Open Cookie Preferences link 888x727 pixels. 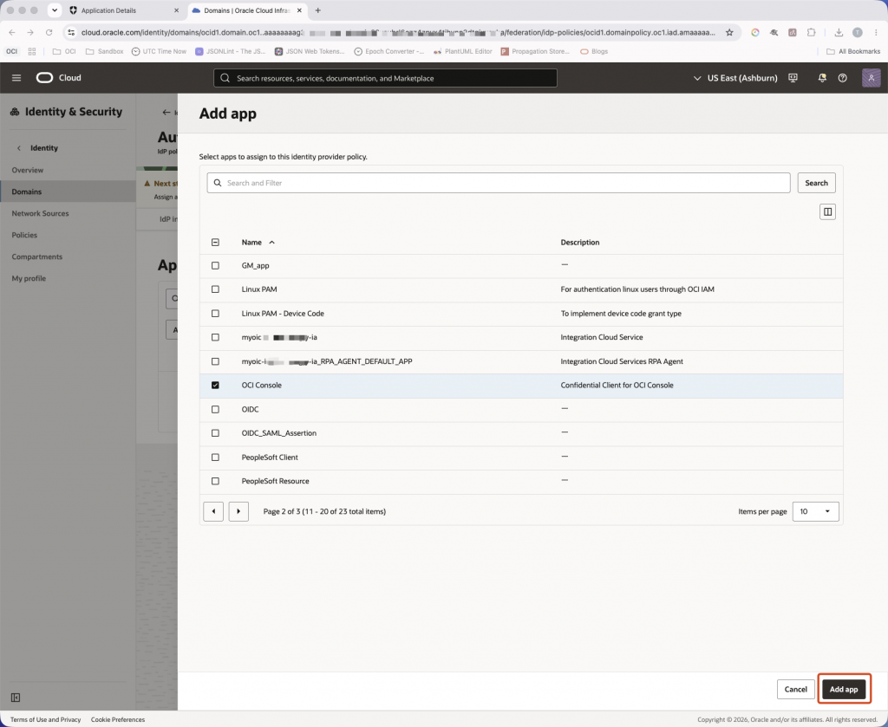[118, 720]
